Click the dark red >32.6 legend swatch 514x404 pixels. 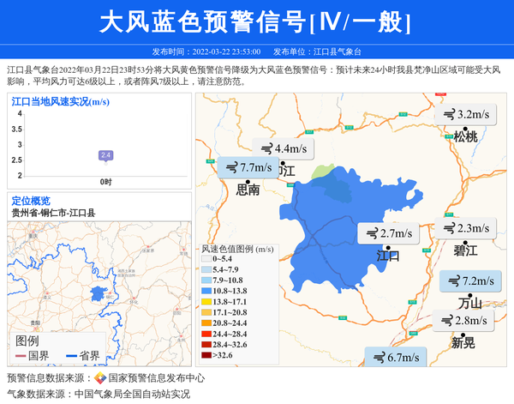click(x=206, y=354)
